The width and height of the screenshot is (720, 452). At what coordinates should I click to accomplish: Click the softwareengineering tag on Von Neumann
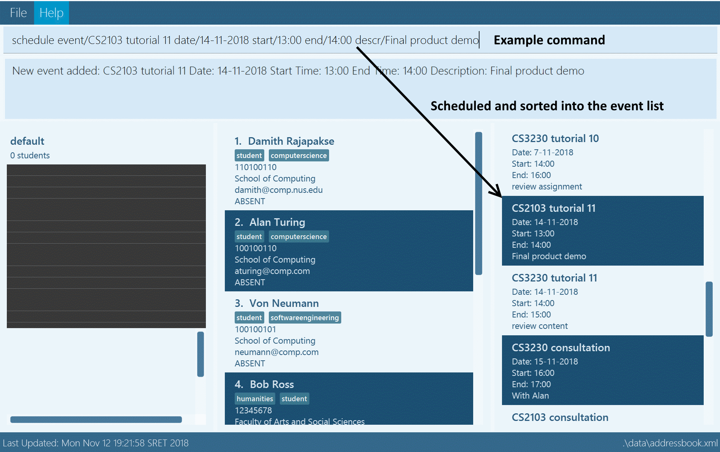(x=305, y=317)
